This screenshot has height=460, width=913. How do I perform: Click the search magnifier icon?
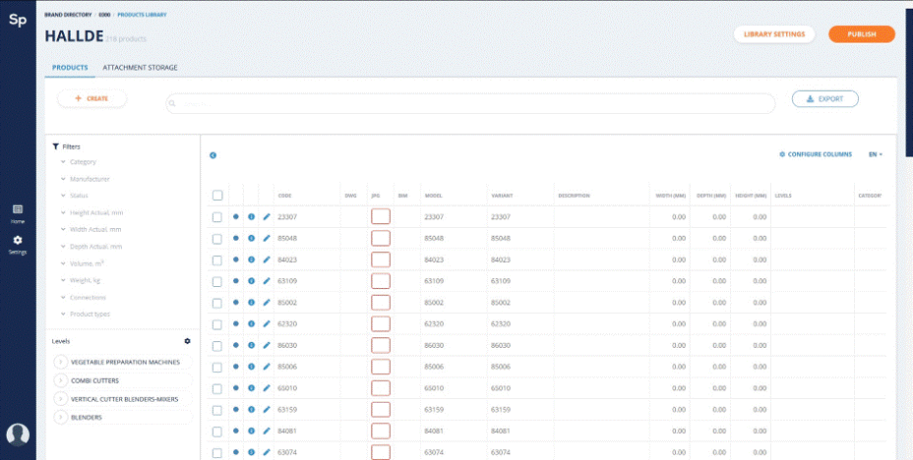172,103
